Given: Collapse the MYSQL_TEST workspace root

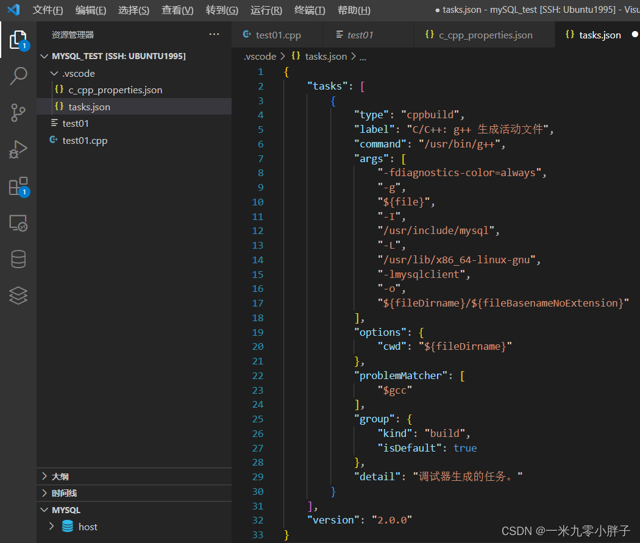Looking at the screenshot, I should pos(44,56).
